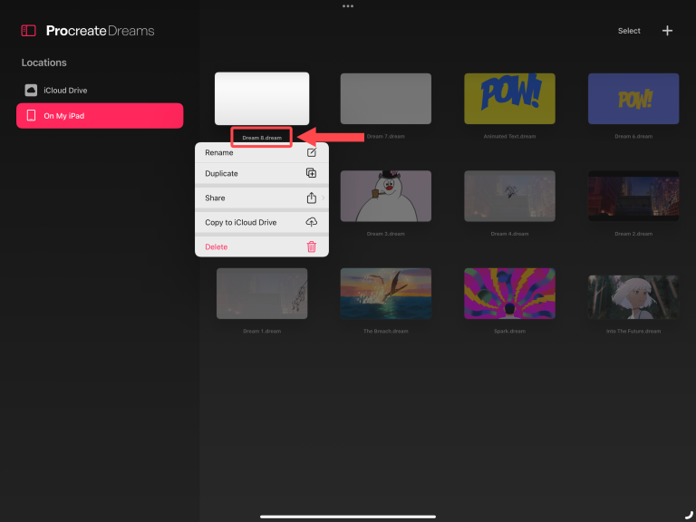Screen dimensions: 696x522
Task: Click The Breach.dream file name
Action: (x=386, y=331)
